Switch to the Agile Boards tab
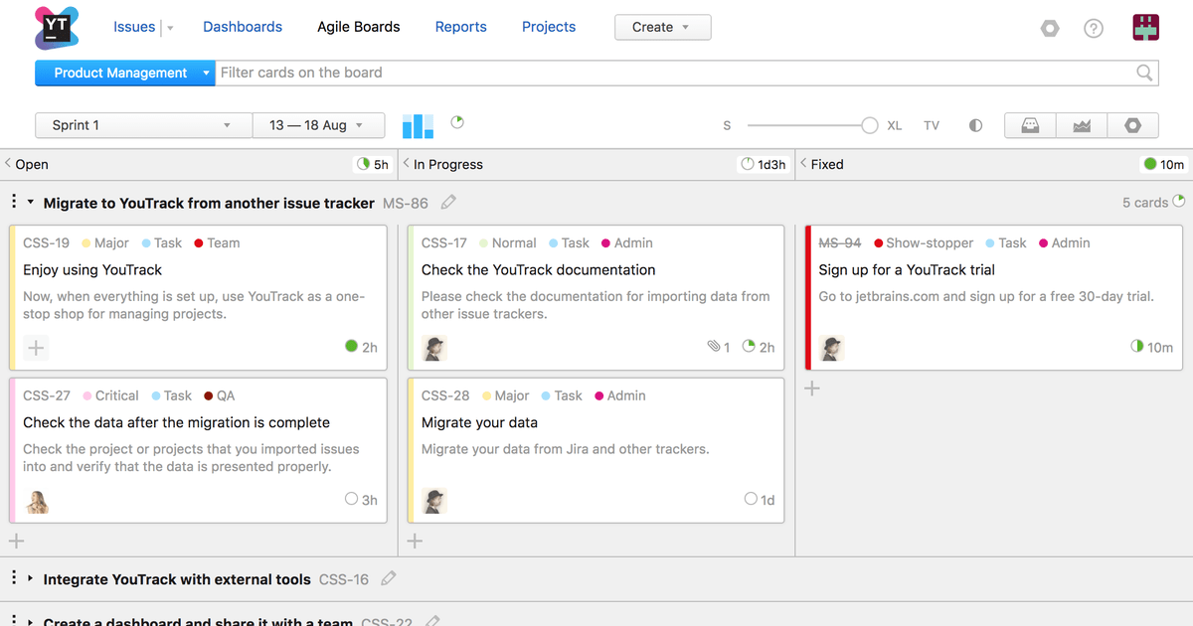 [x=358, y=27]
